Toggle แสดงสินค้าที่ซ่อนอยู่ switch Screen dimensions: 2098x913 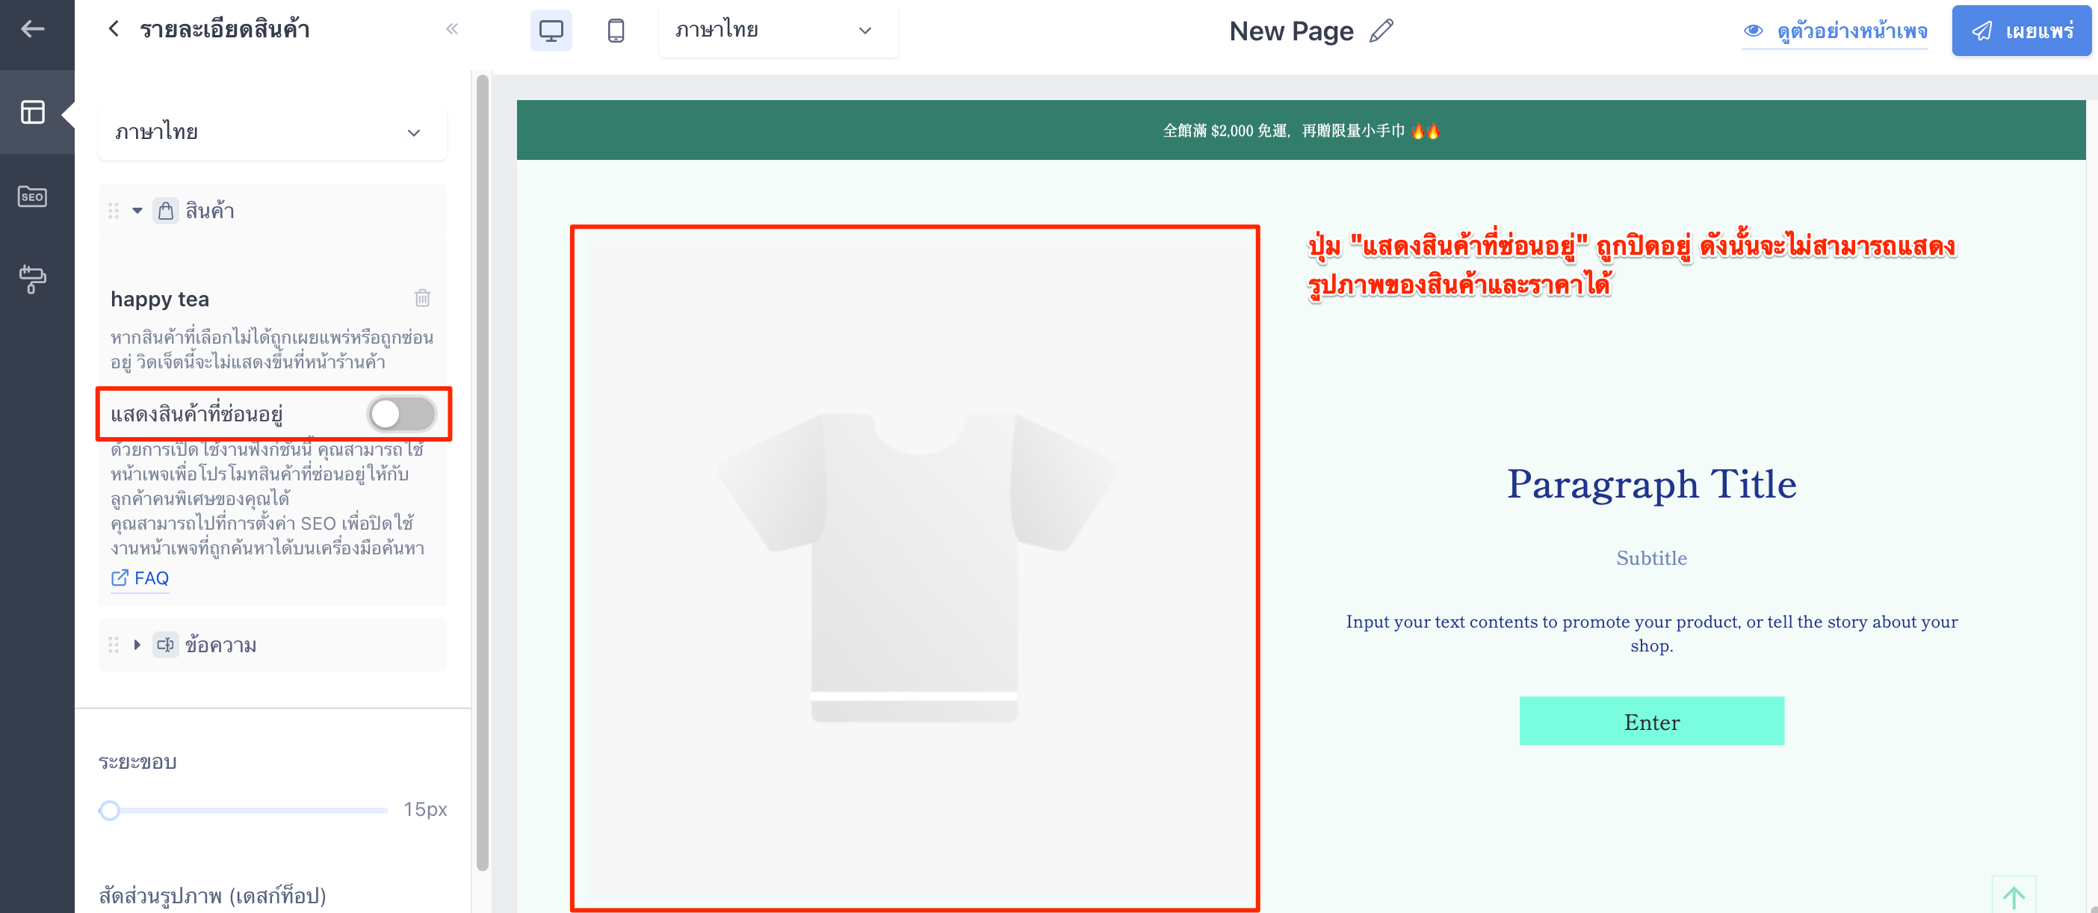point(401,414)
